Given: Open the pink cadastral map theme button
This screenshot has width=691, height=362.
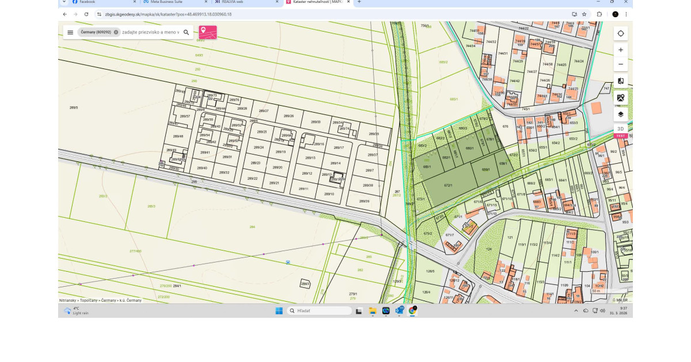Looking at the screenshot, I should tap(208, 32).
